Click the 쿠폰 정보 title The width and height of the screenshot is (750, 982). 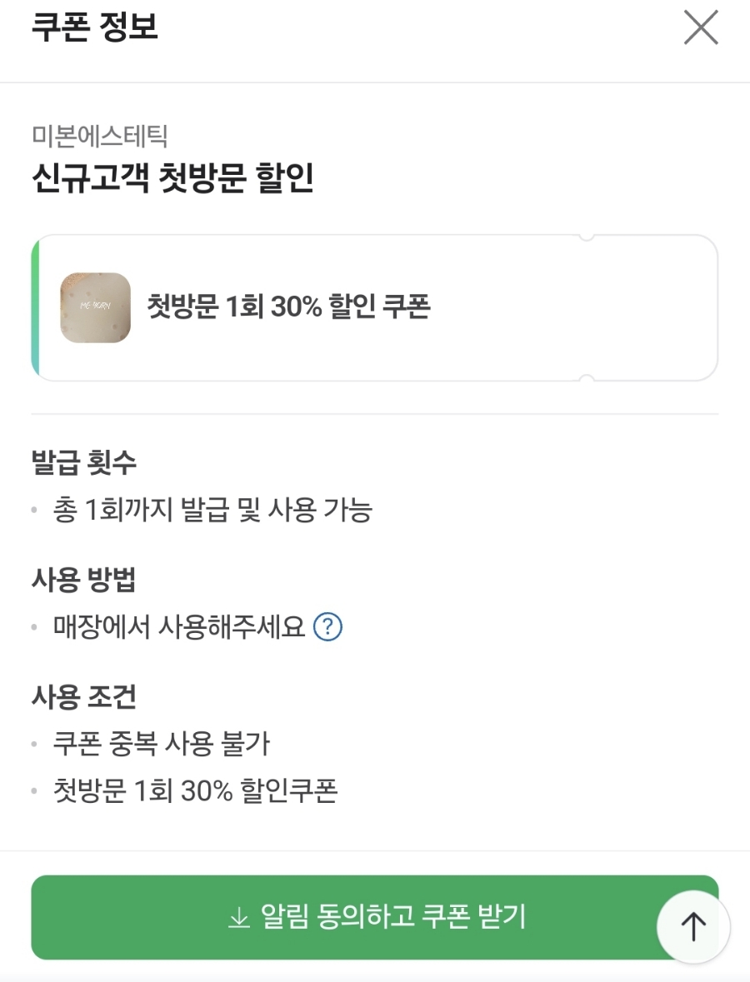tap(95, 27)
